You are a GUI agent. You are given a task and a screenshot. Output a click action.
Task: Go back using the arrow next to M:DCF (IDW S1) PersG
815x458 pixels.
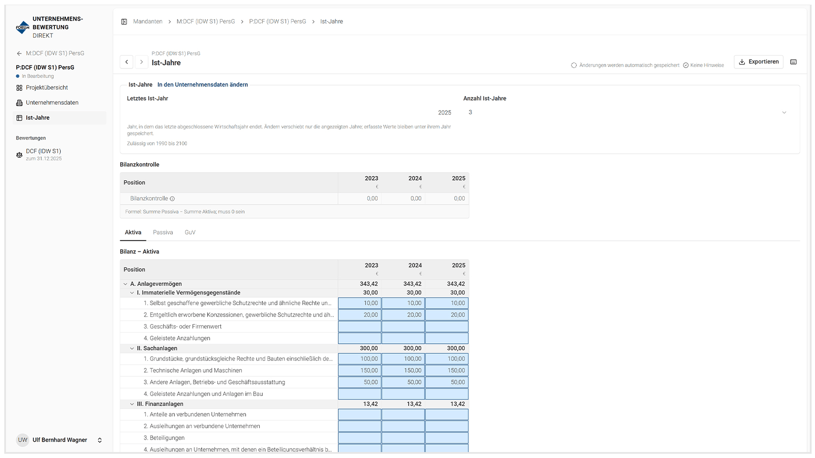click(x=19, y=53)
